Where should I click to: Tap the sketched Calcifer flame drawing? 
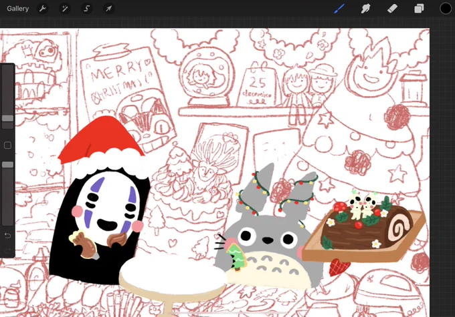click(371, 71)
